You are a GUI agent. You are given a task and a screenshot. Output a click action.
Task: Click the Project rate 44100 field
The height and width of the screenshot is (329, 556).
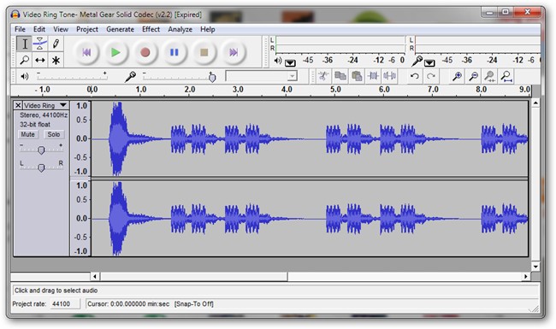pyautogui.click(x=64, y=304)
